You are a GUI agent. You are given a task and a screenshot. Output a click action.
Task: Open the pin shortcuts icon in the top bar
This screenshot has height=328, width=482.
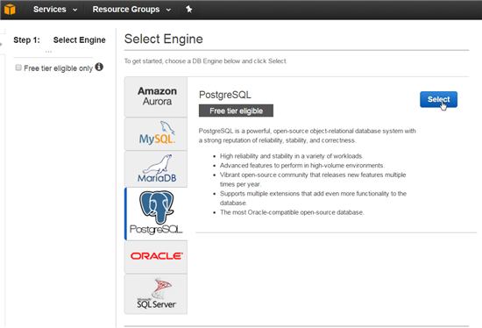point(188,10)
